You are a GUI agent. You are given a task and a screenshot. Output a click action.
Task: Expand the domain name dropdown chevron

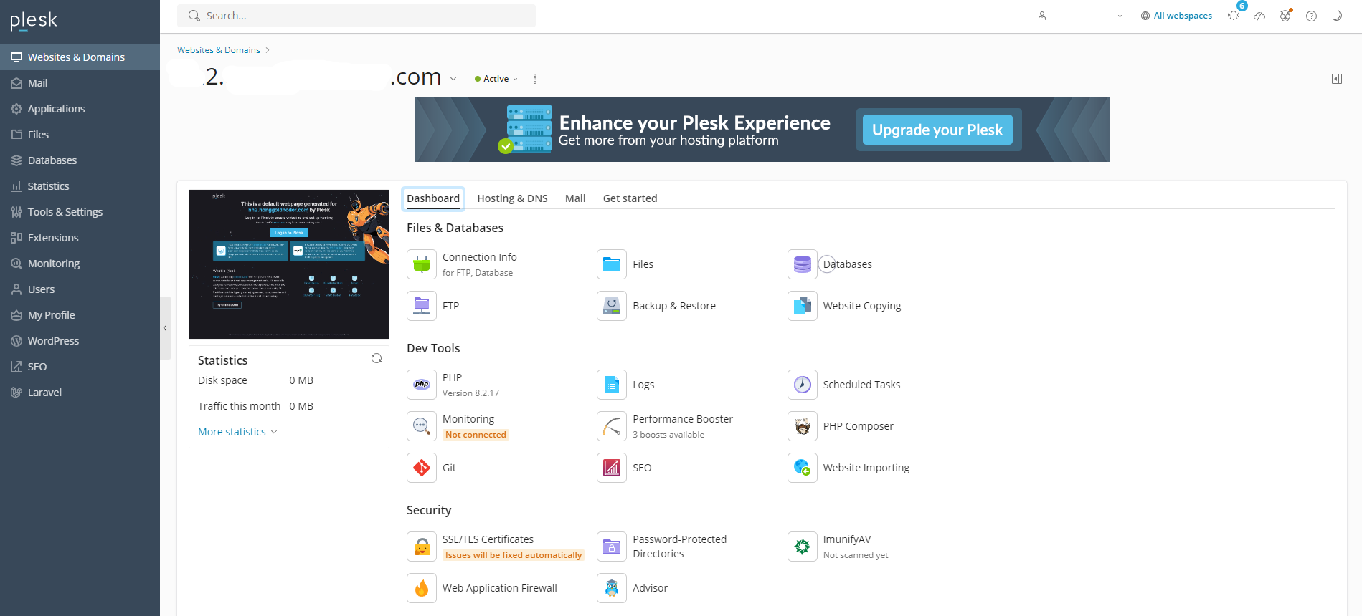pos(453,79)
